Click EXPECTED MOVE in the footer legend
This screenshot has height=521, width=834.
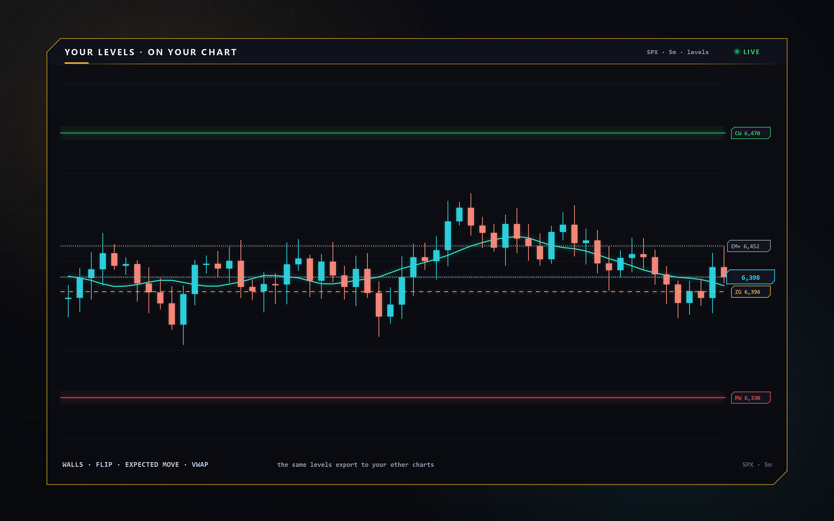coord(152,465)
